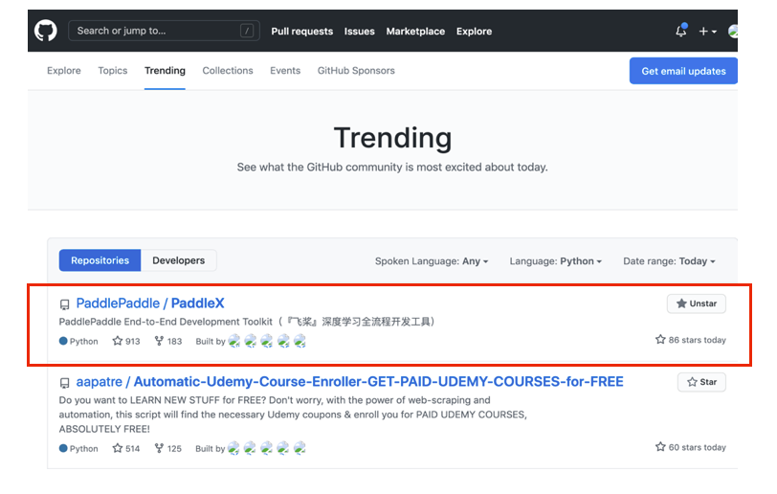
Task: Open first PaddleX contributor avatar
Action: point(233,341)
